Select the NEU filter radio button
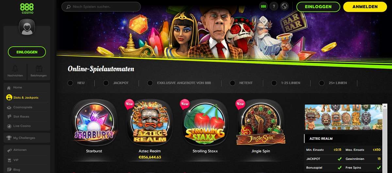Image resolution: width=392 pixels, height=173 pixels. (70, 83)
